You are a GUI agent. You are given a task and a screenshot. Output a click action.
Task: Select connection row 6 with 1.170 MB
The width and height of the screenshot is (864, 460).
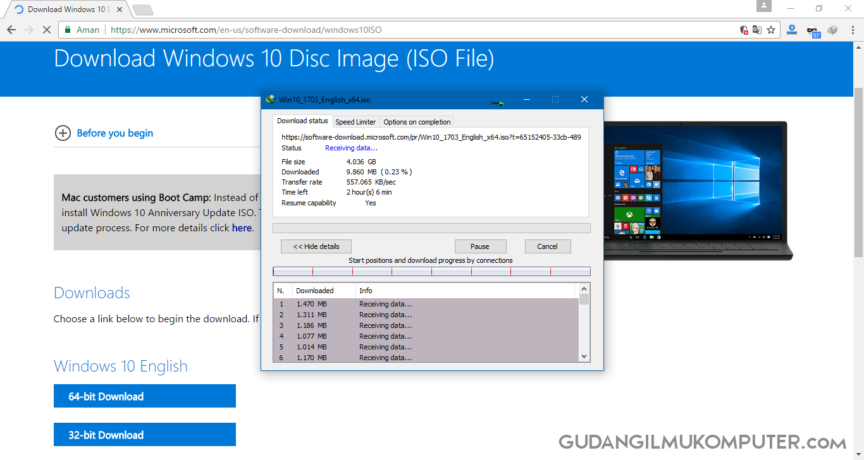coord(426,358)
